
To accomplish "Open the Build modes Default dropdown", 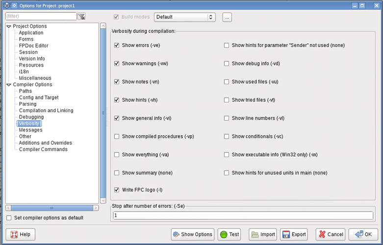I will pyautogui.click(x=185, y=17).
